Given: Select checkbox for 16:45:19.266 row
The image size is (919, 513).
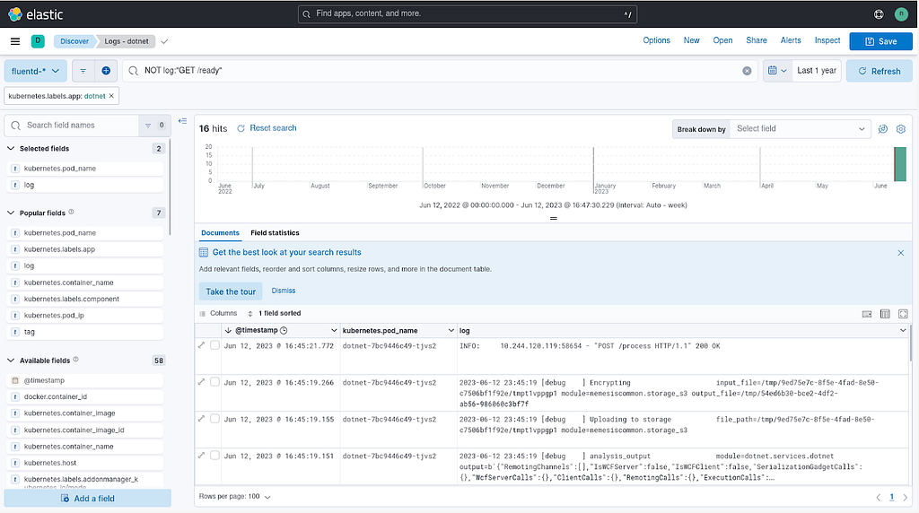Looking at the screenshot, I should click(215, 382).
